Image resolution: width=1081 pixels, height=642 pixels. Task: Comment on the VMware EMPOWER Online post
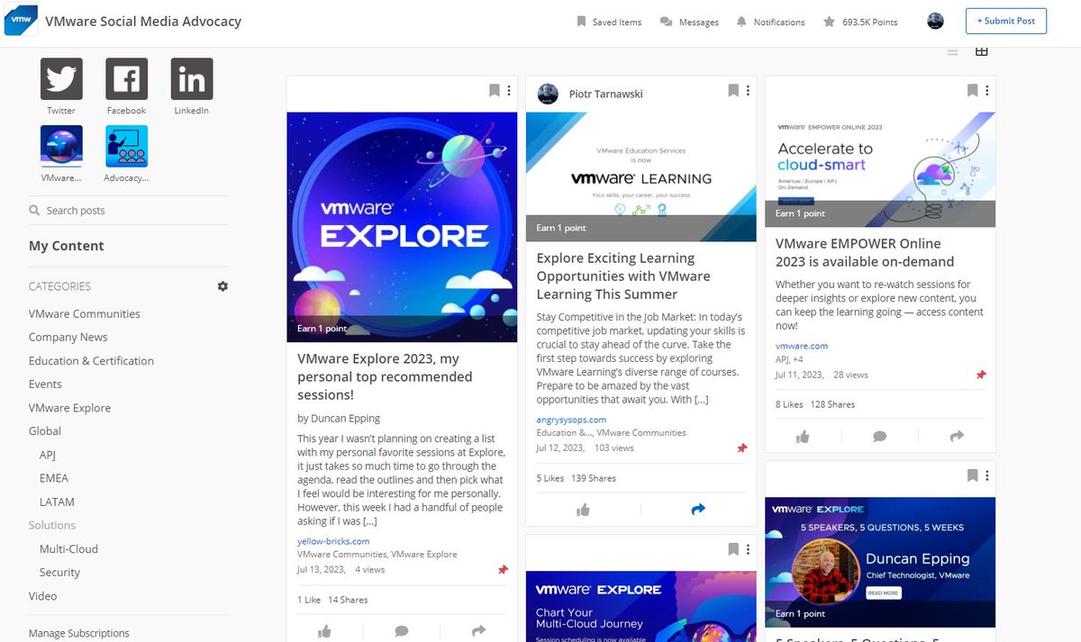(880, 436)
